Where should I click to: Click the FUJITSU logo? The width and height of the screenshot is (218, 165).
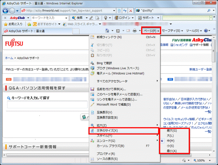click(x=14, y=43)
